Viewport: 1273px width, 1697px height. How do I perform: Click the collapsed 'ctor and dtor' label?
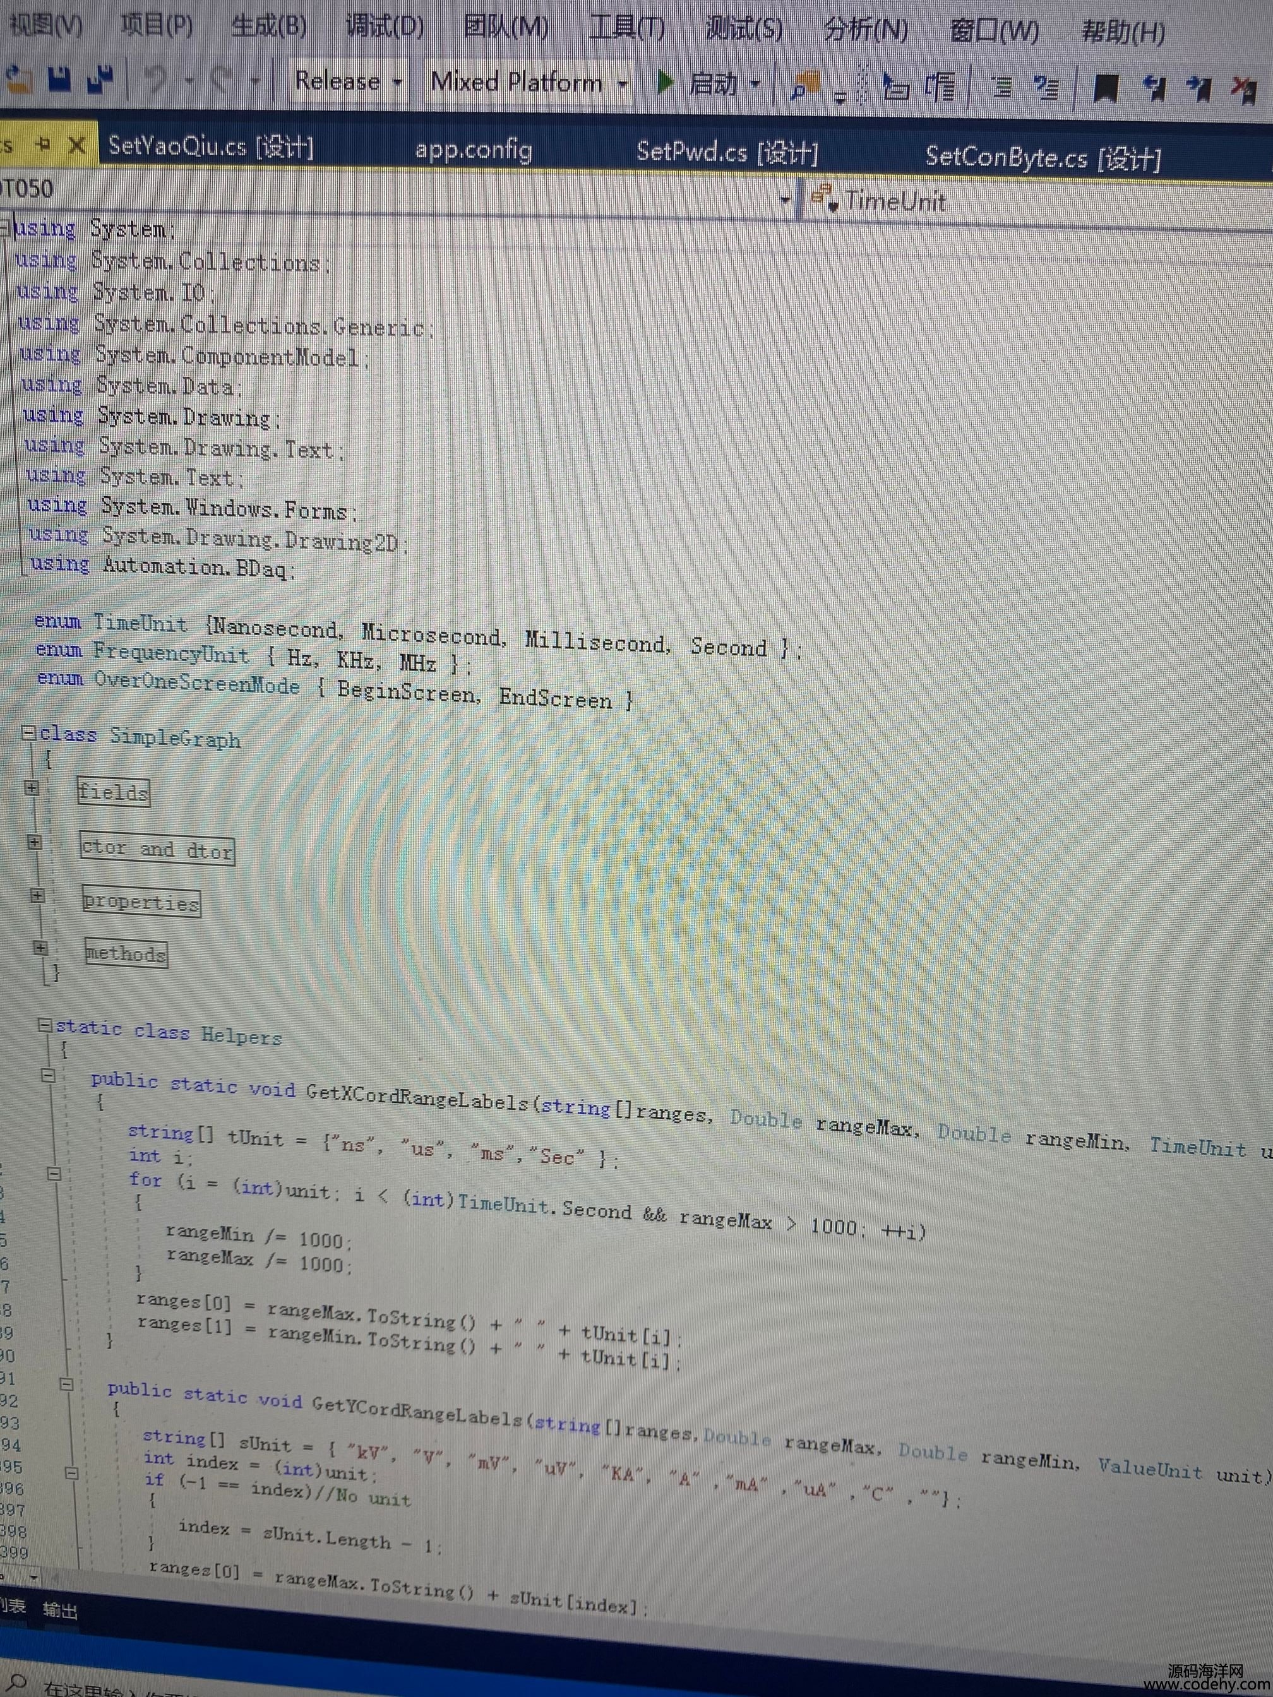coord(157,849)
